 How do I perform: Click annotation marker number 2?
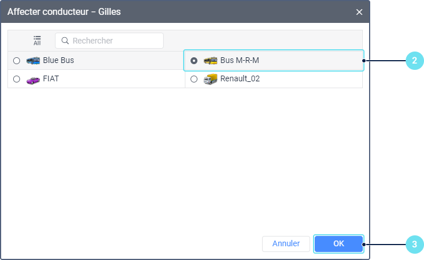pyautogui.click(x=414, y=60)
